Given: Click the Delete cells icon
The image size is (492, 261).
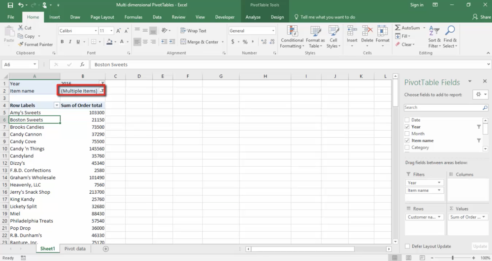Looking at the screenshot, I should (x=367, y=31).
